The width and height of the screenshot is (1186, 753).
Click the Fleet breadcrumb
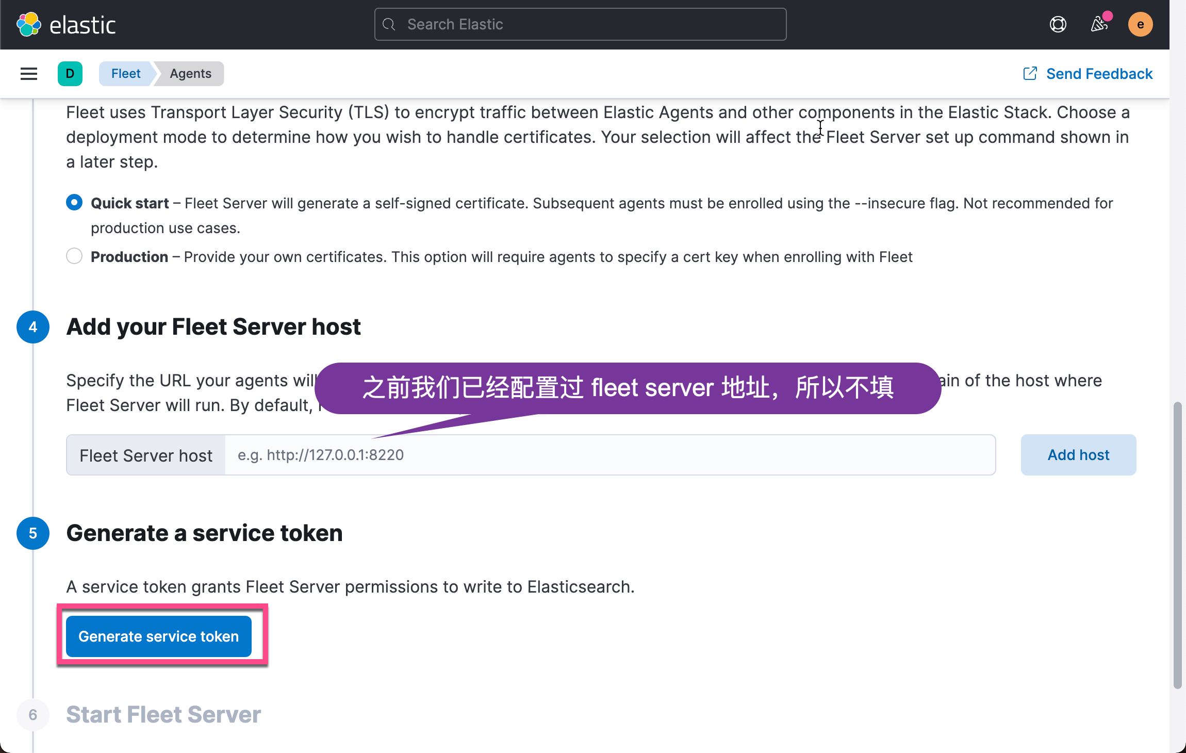point(126,74)
